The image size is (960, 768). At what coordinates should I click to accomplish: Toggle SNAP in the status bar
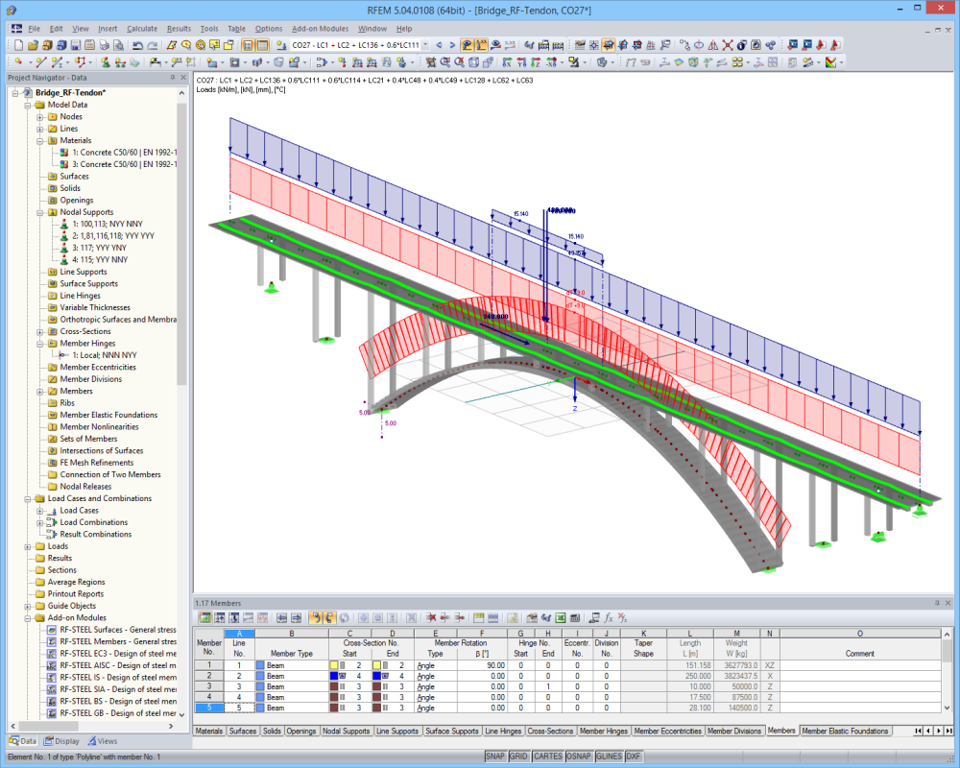(495, 756)
